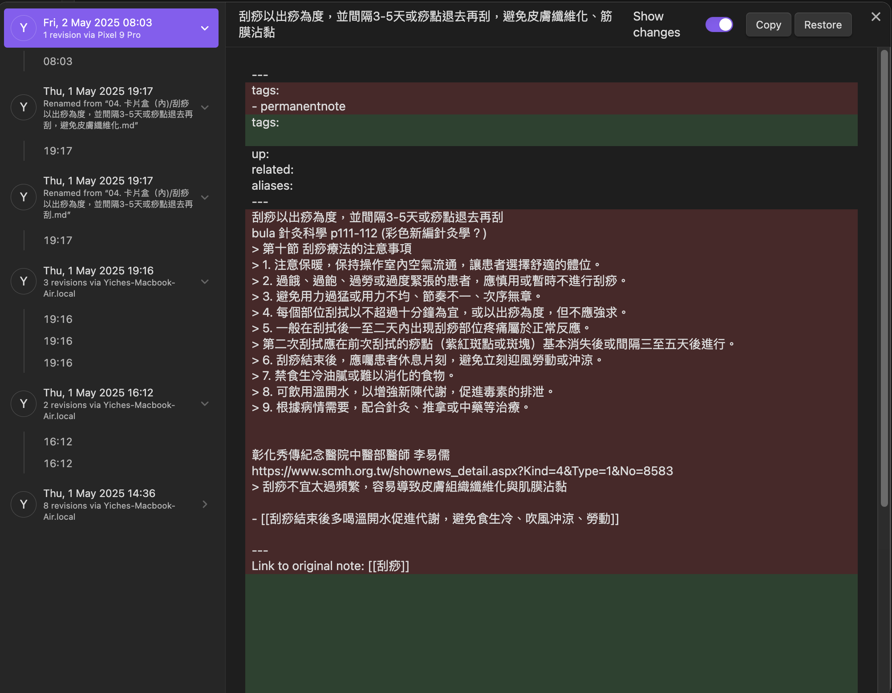This screenshot has height=693, width=892.
Task: Open the first 19:17 revision under the 避免皮膚纖維化 rename
Action: click(x=58, y=151)
